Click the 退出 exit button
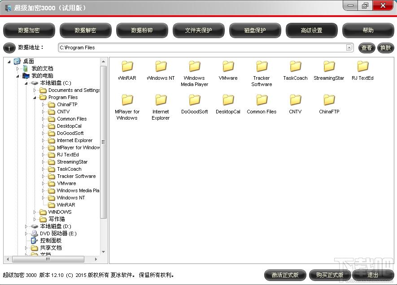Screen dimensions: 397x285 (x=373, y=275)
